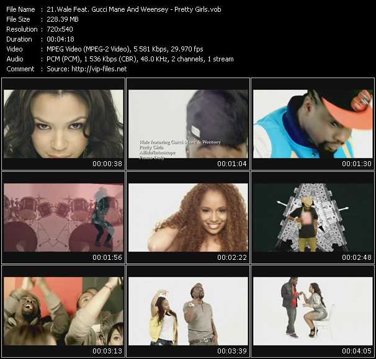Click the 00:02:22 timestamp text
Screen dimensions: 376x359
232,258
